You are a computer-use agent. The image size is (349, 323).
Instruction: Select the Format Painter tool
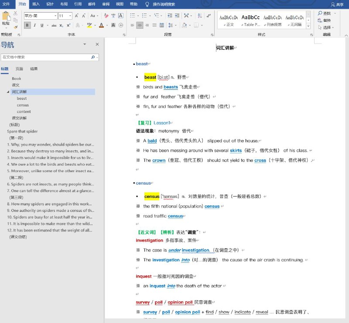pyautogui.click(x=16, y=27)
